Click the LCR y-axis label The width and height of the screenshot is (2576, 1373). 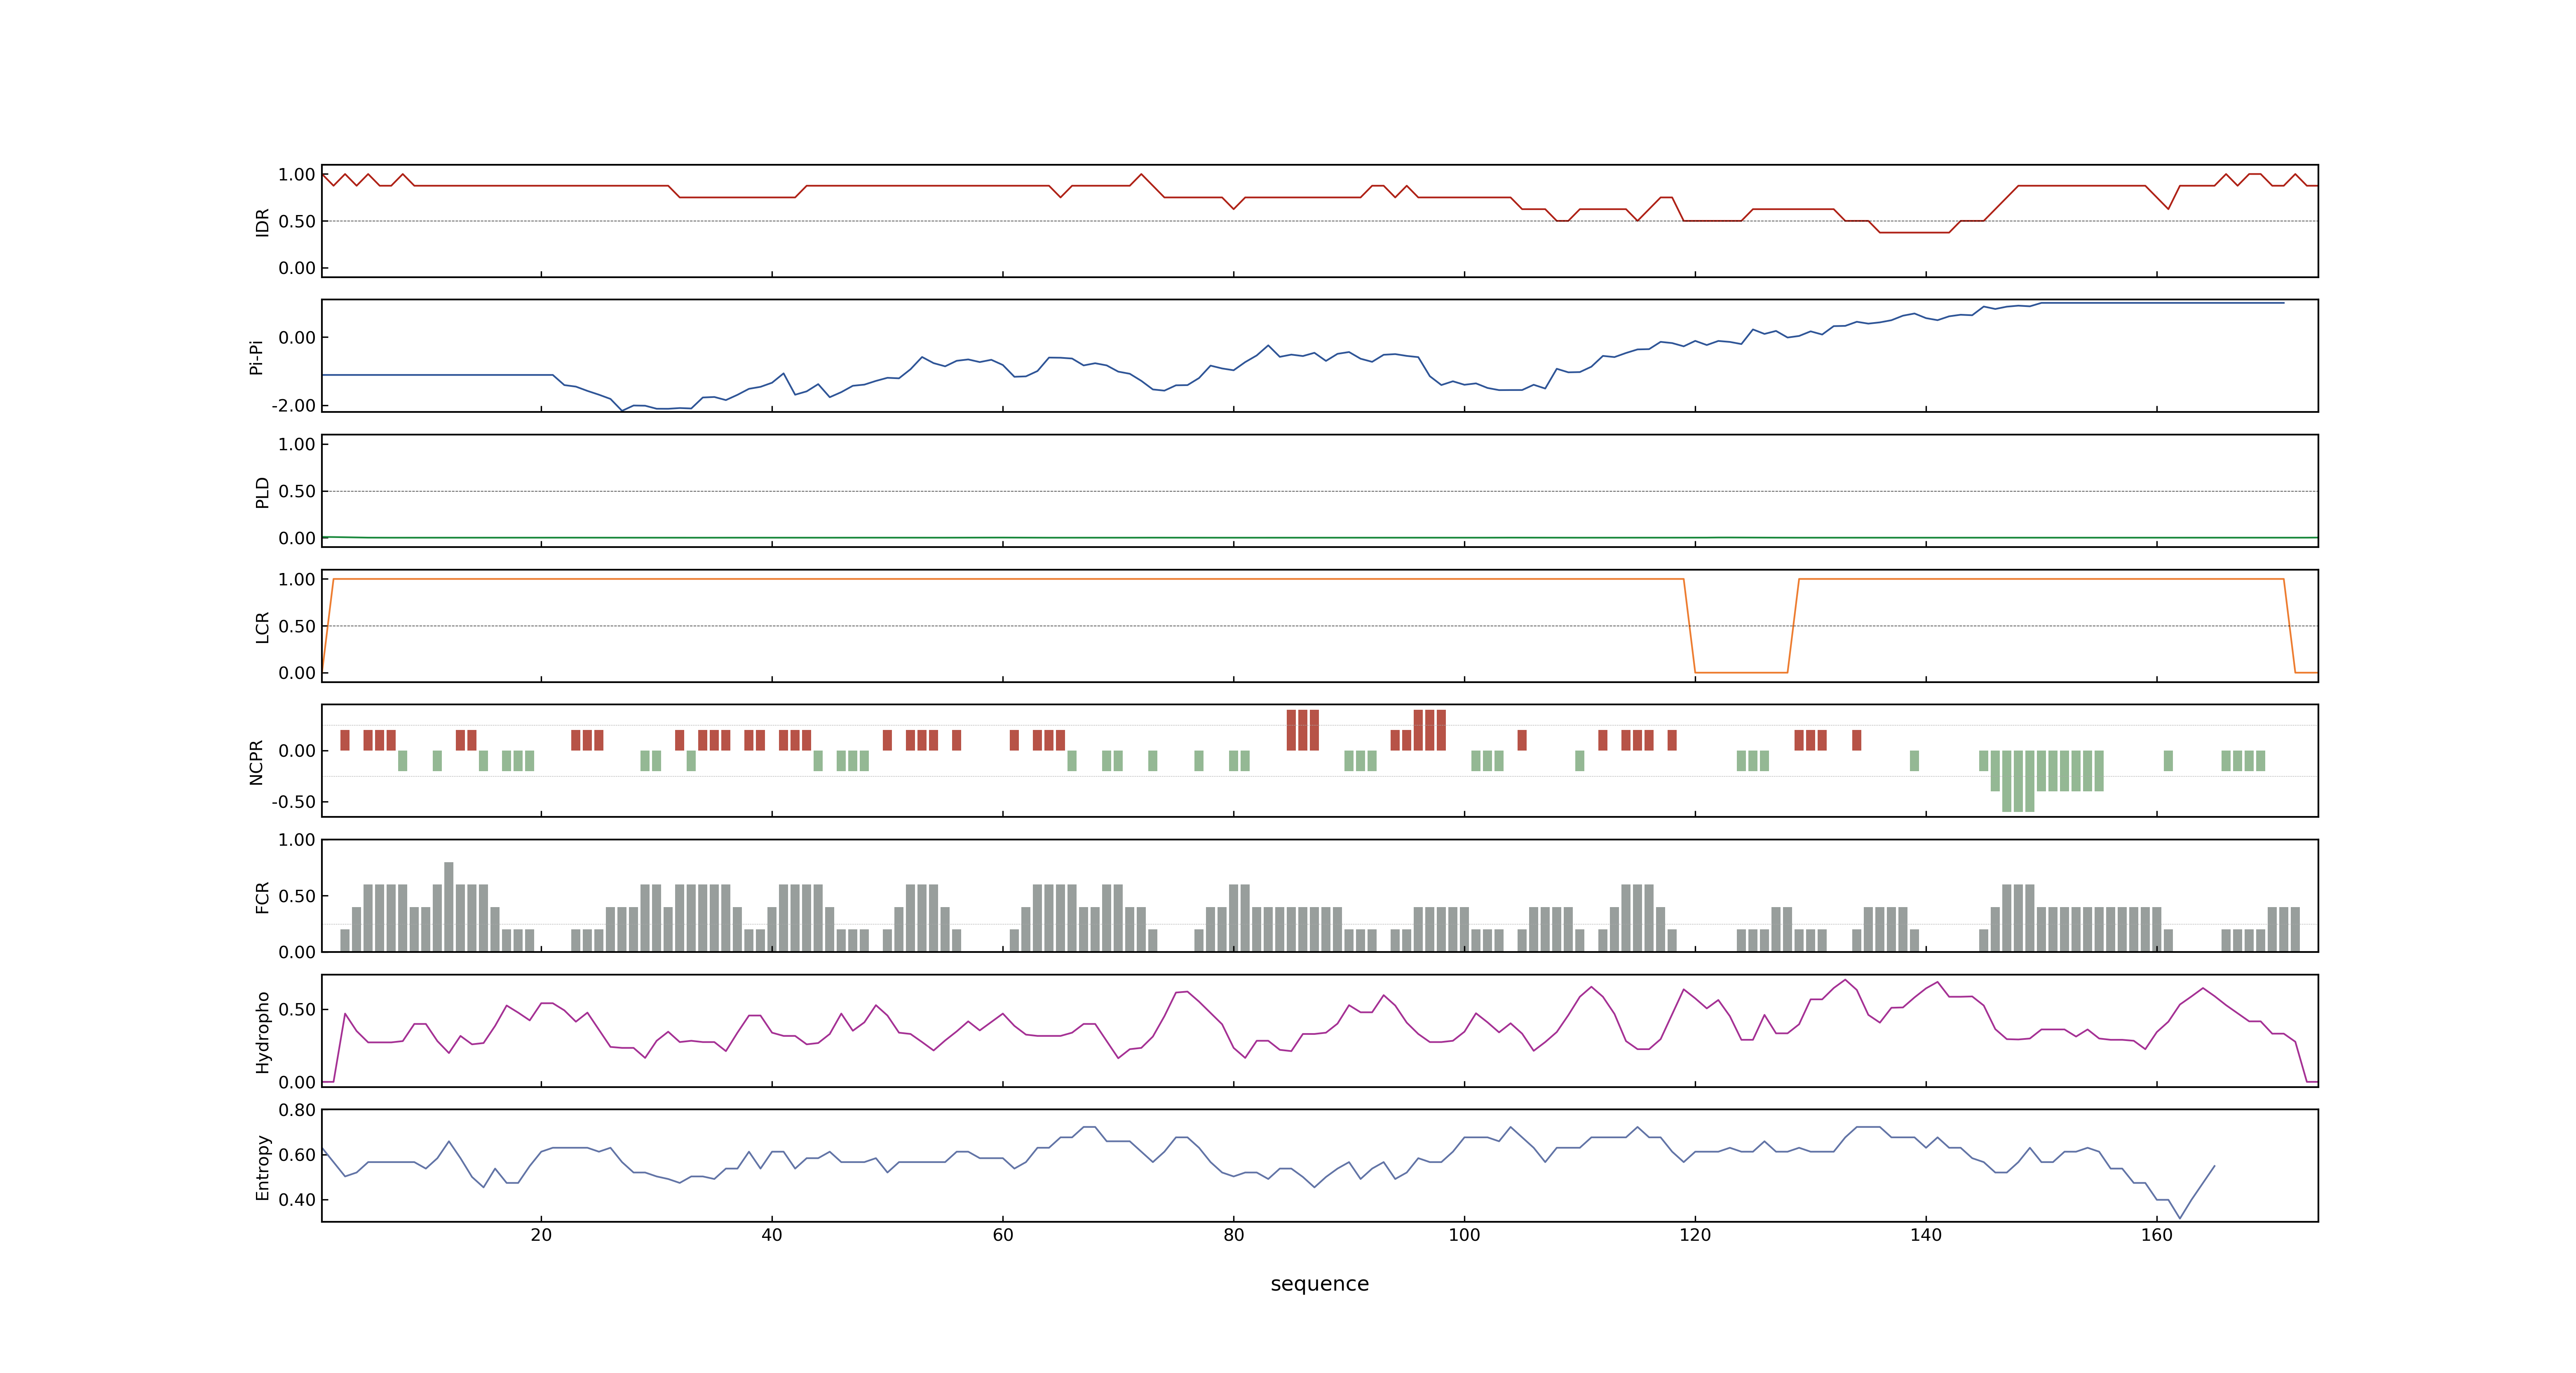(262, 627)
